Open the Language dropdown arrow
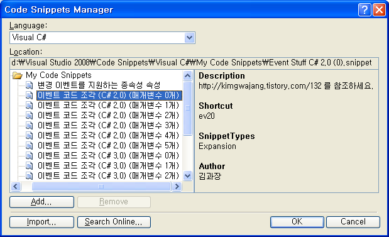The height and width of the screenshot is (237, 389). pos(189,38)
